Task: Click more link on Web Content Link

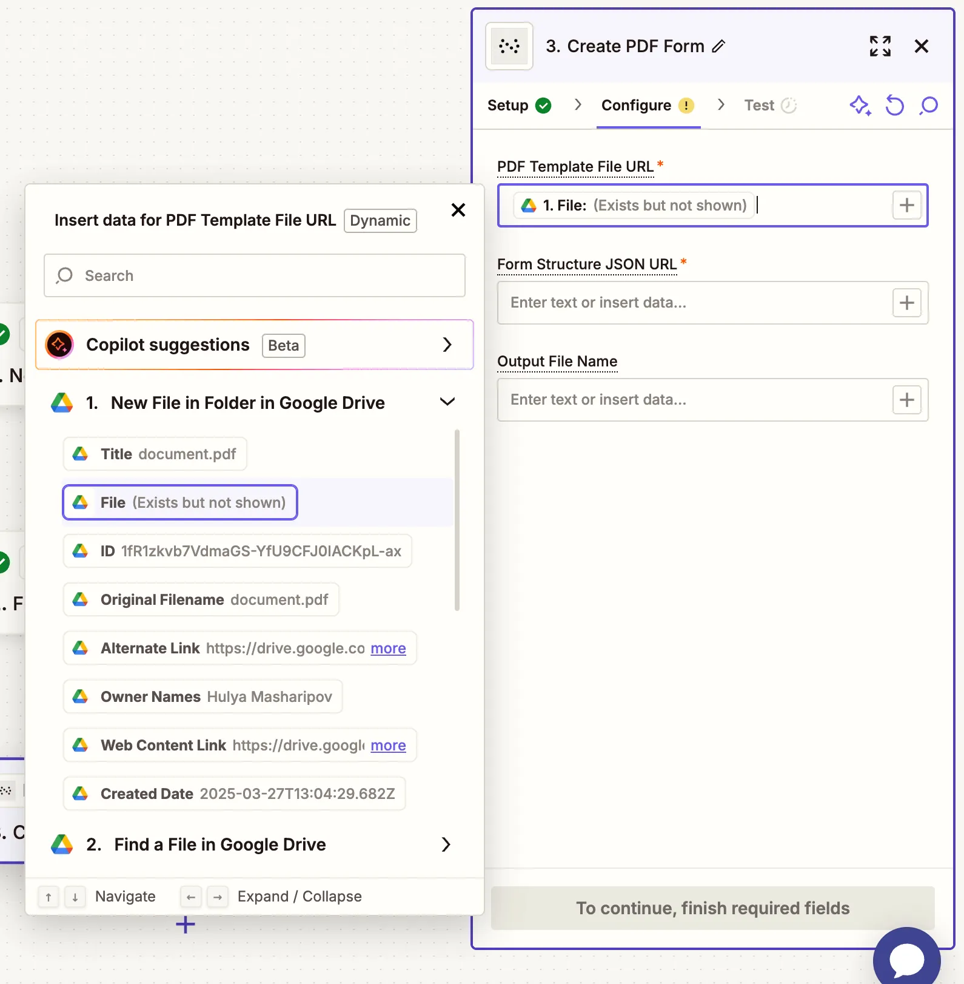Action: pyautogui.click(x=388, y=746)
